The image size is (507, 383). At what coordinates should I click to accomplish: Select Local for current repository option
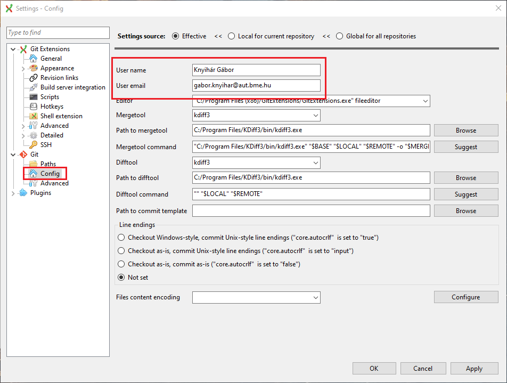tap(231, 36)
